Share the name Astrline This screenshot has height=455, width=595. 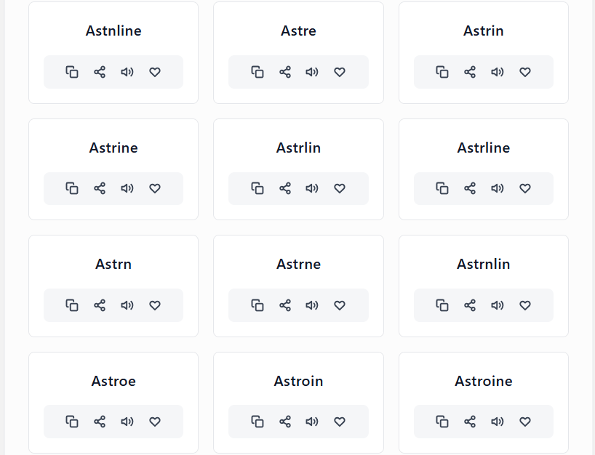coord(470,188)
